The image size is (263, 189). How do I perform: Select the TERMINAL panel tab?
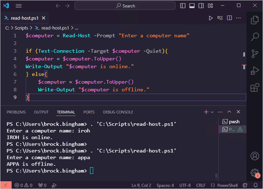66,112
